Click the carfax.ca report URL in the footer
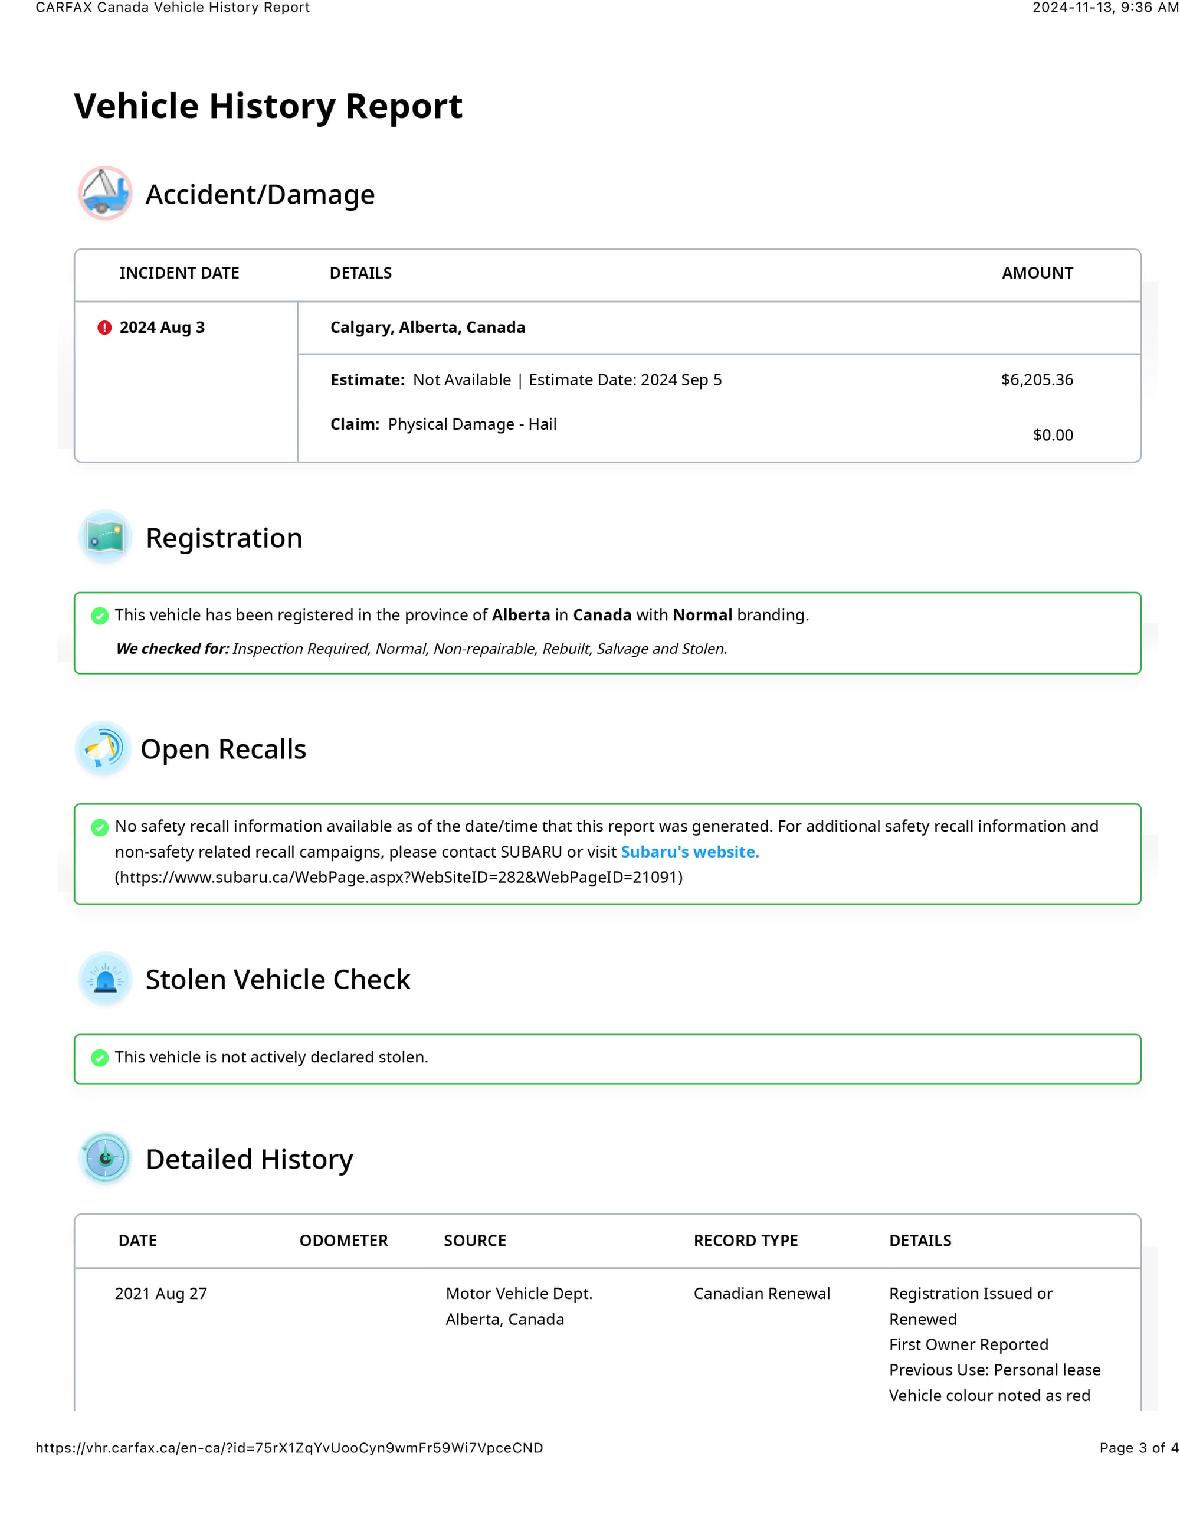Screen dimensions: 1180x1538 coord(289,1447)
